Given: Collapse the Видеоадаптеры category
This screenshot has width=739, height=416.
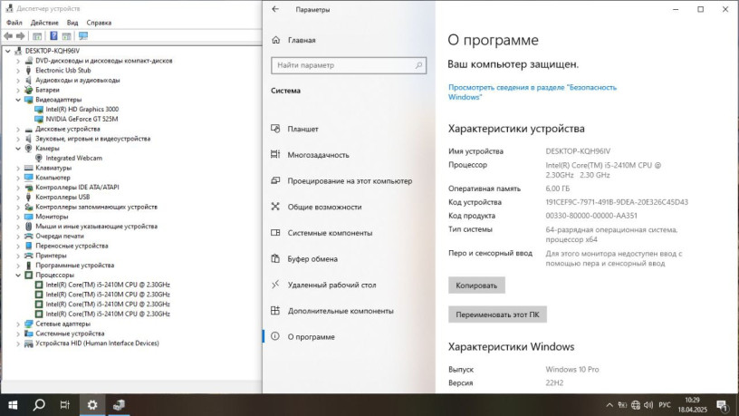Looking at the screenshot, I should tap(18, 100).
